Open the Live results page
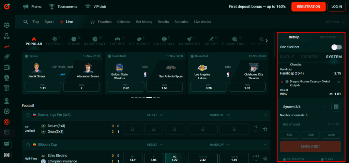Screen dimensions: 349x163 [x=202, y=22]
